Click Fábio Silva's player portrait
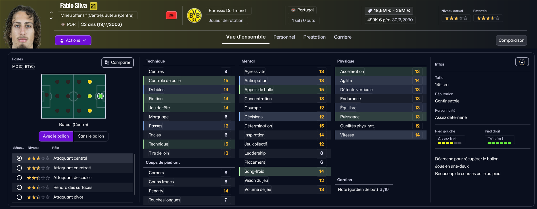 pos(22,27)
